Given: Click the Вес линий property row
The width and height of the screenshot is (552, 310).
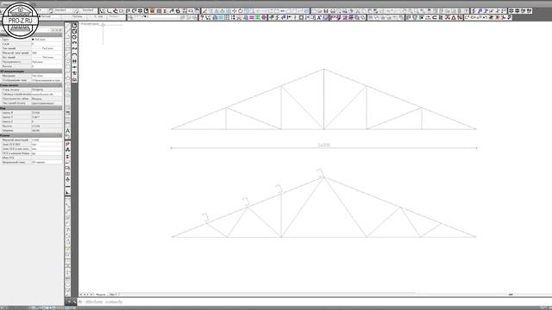Looking at the screenshot, I should [31, 58].
